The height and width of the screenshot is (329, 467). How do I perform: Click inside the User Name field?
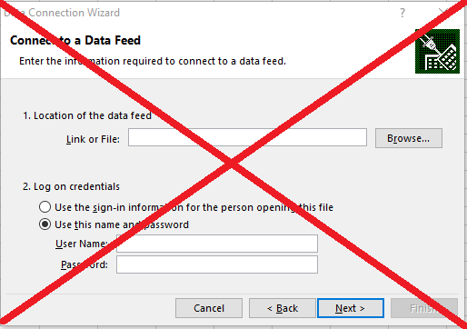click(x=217, y=244)
